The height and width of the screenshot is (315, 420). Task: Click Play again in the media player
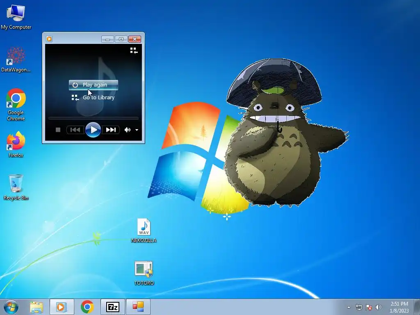tap(94, 85)
